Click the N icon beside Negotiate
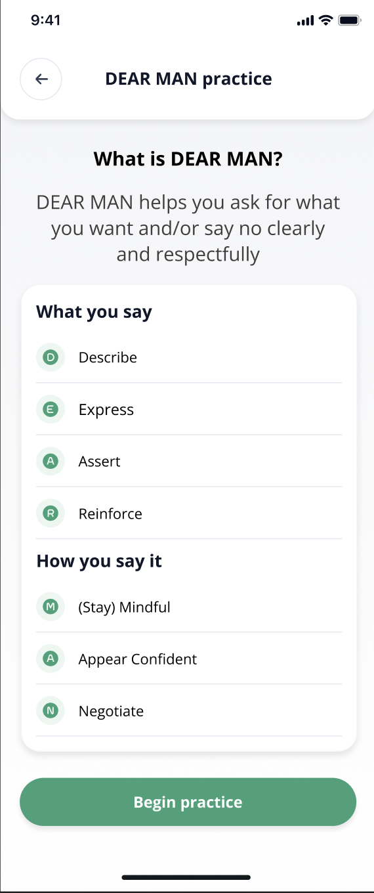The image size is (374, 893). (x=51, y=710)
